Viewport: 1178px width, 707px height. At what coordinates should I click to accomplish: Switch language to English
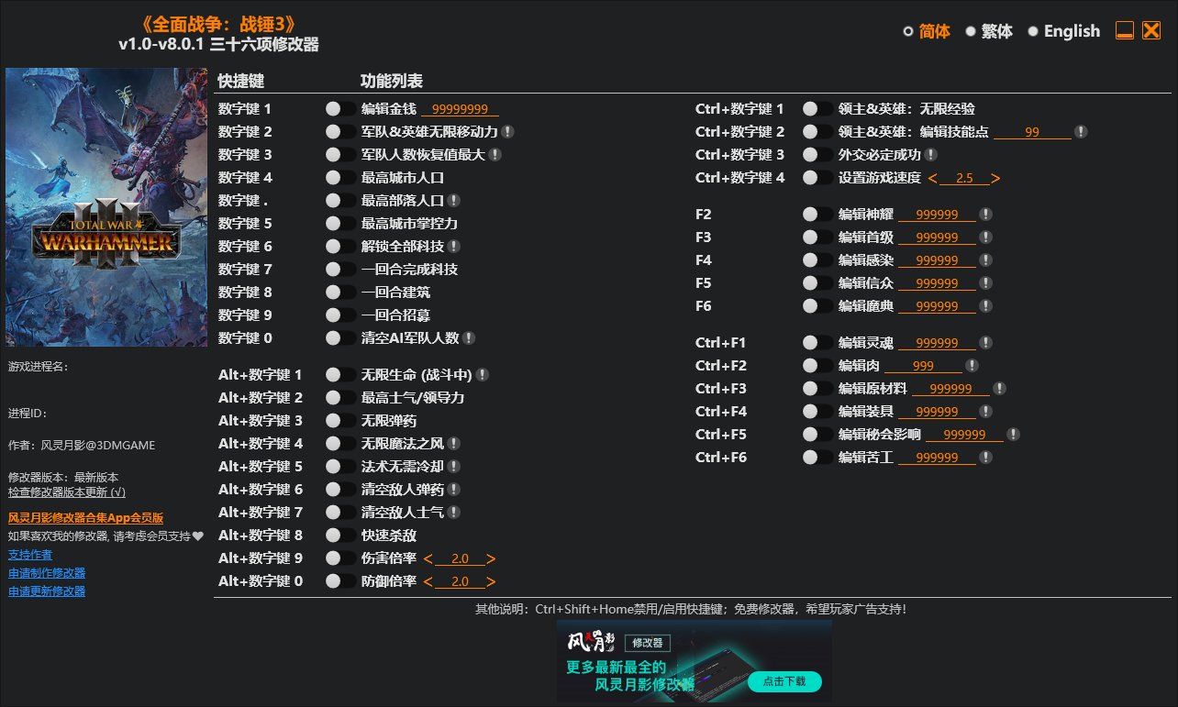pyautogui.click(x=1063, y=31)
